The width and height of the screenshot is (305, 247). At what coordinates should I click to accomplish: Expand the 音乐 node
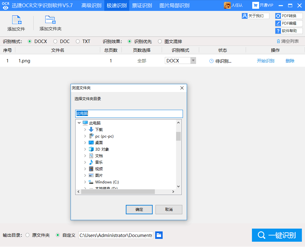[x=85, y=162]
